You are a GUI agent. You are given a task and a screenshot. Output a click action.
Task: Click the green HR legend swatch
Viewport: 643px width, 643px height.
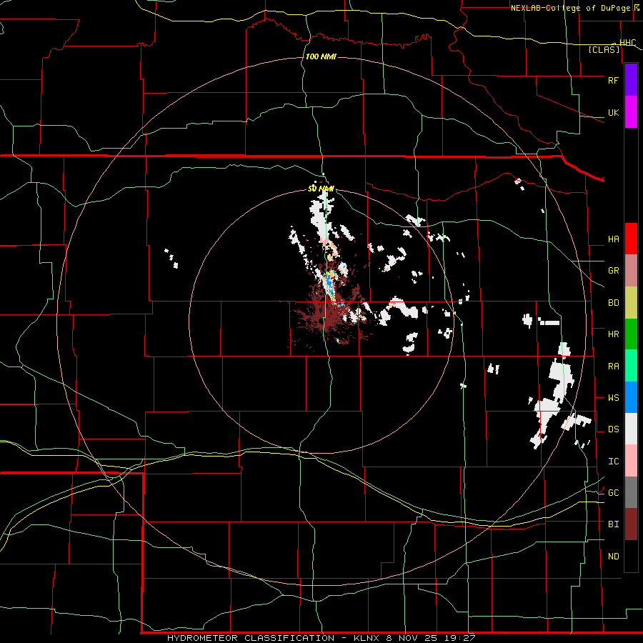click(x=631, y=334)
